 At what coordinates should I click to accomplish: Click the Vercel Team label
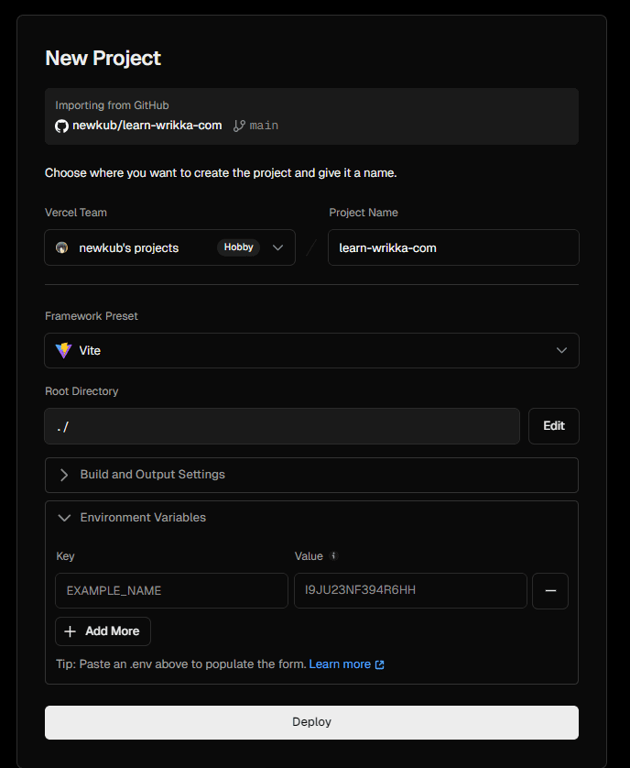(x=76, y=213)
